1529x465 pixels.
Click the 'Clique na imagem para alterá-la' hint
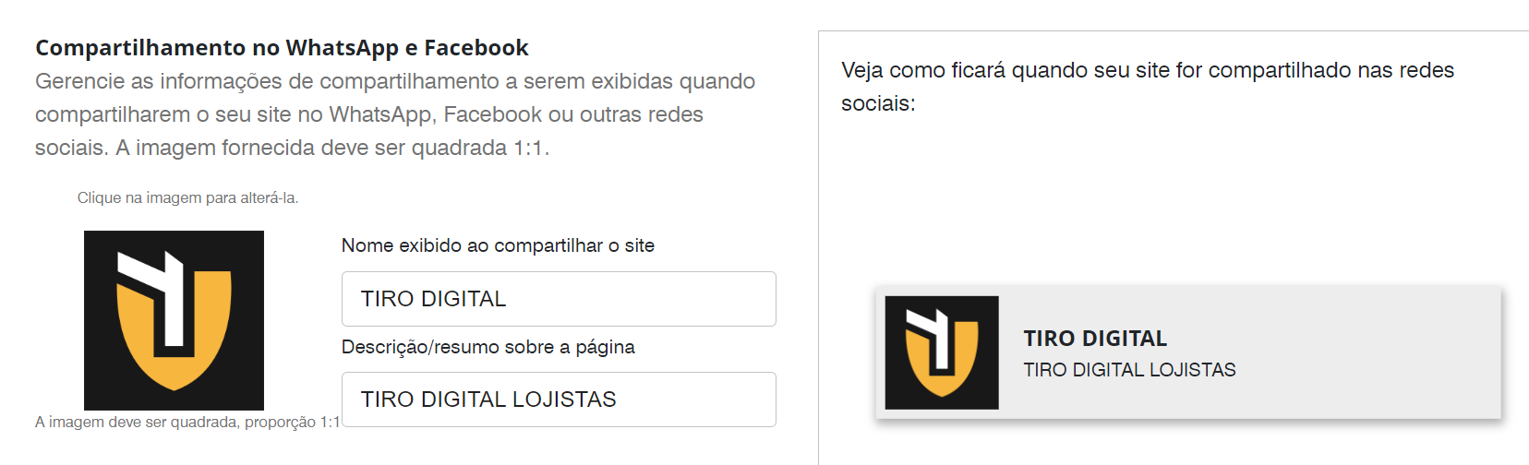[188, 197]
